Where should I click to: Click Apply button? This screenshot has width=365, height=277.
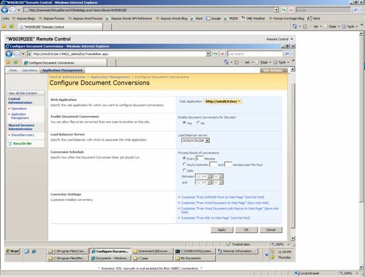222,230
